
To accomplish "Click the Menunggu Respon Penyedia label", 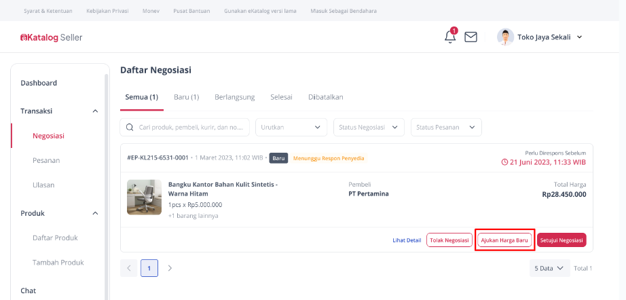I will coord(329,158).
